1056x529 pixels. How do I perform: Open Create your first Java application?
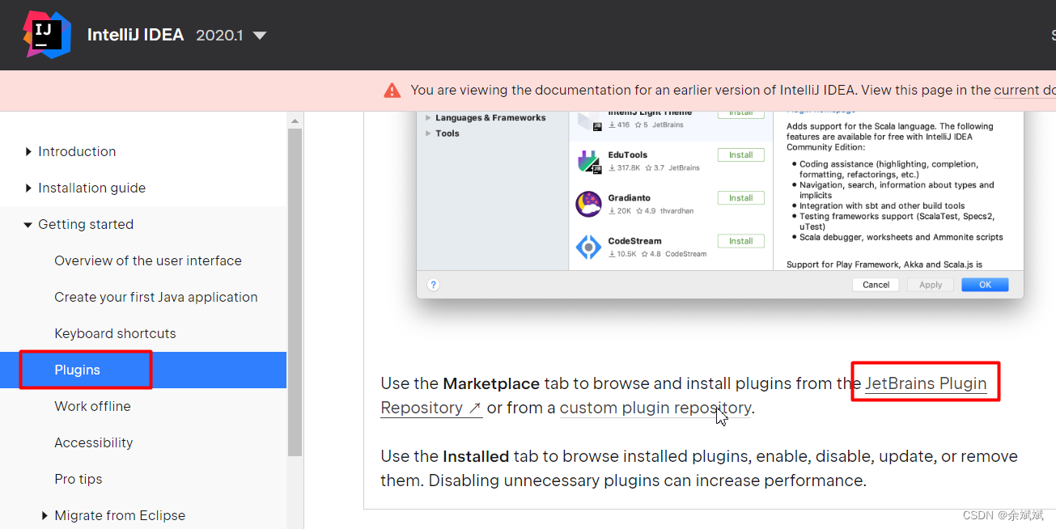point(156,297)
